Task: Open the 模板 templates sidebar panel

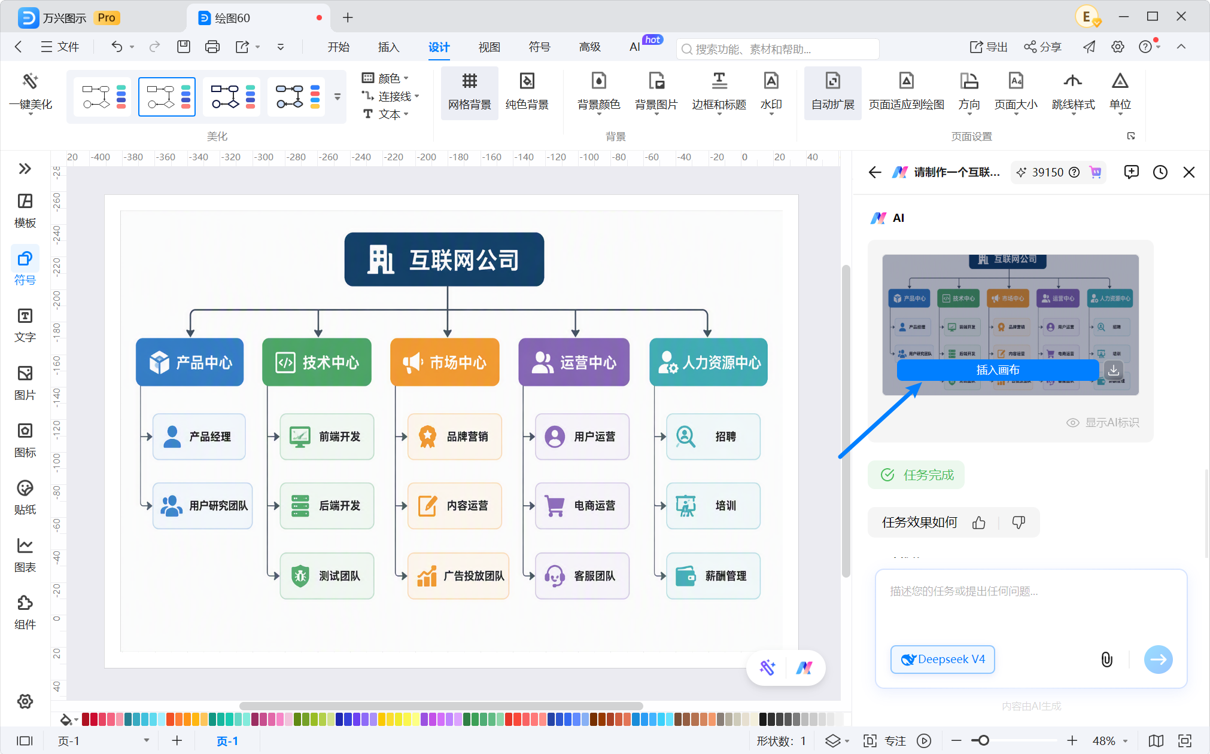Action: tap(25, 210)
